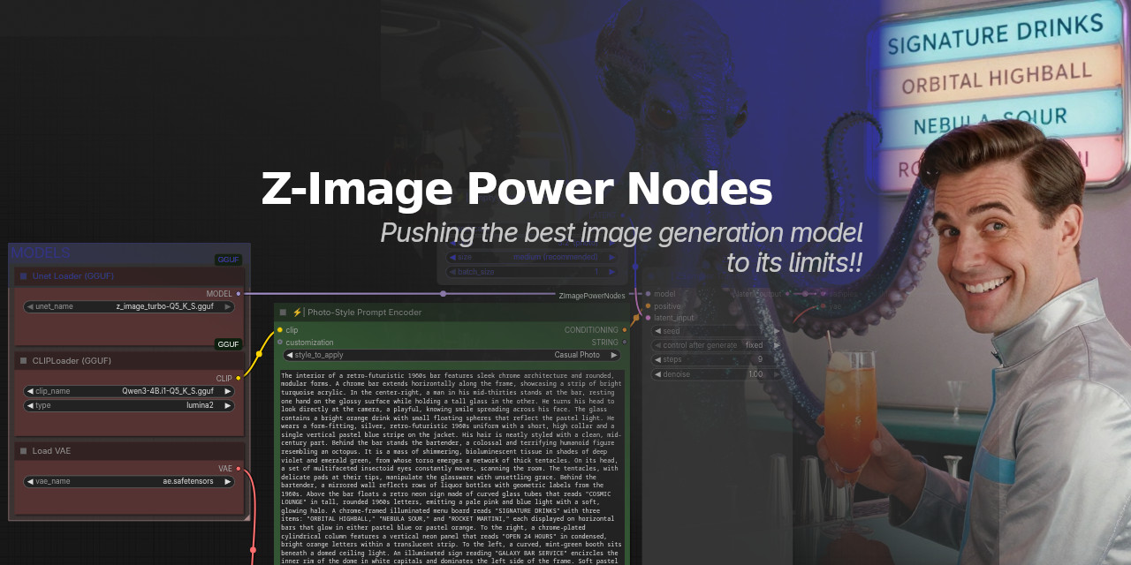1131x565 pixels.
Task: Click the CLIP output socket on CLIPLoader
Action: pos(237,378)
